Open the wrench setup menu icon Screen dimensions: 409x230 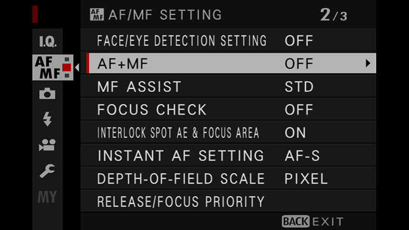47,171
